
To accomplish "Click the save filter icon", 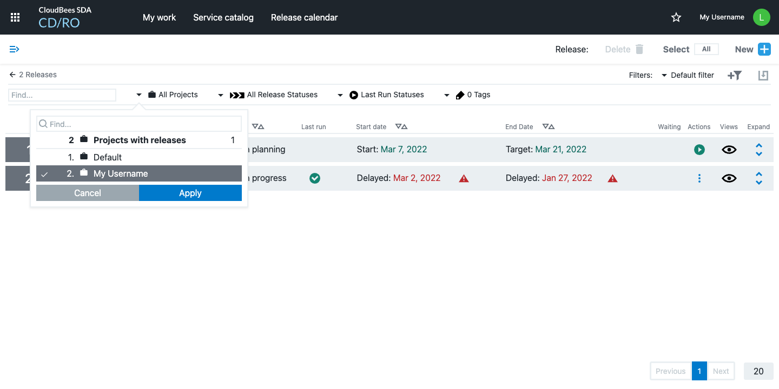I will [x=763, y=76].
